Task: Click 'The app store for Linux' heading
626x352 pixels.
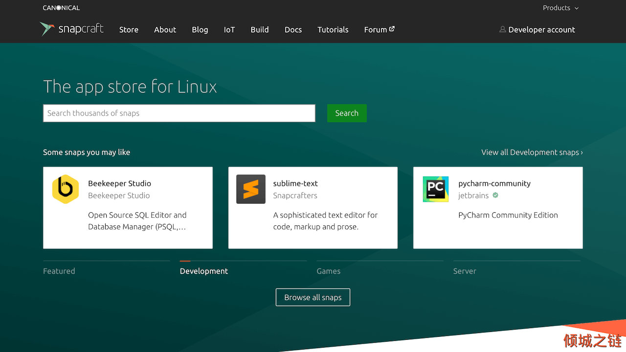Action: click(130, 87)
